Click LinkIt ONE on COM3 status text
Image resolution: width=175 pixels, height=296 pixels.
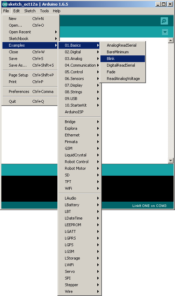coord(149,206)
